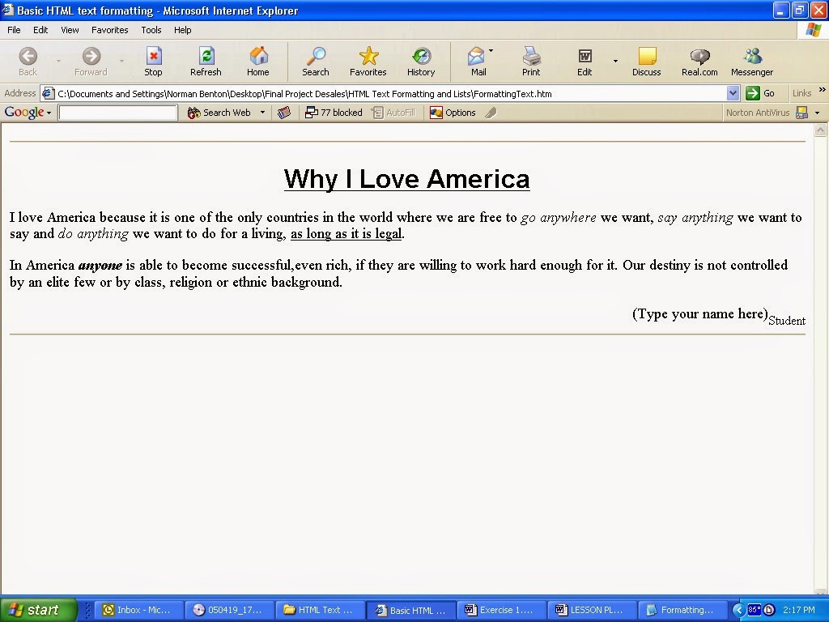Open the Links bar chevron
The width and height of the screenshot is (829, 622).
tap(822, 92)
